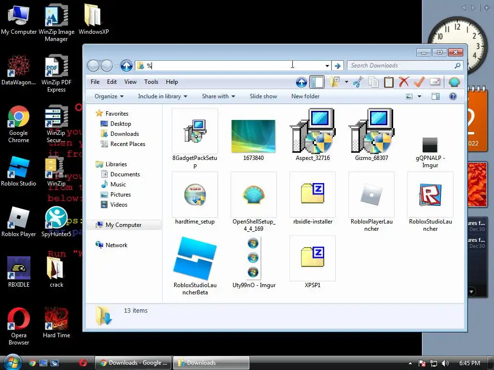Toggle the navigation pane toolbar icon
This screenshot has width=494, height=370.
[317, 82]
